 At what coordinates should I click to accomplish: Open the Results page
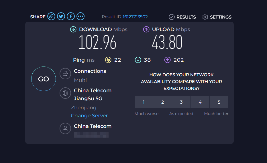pos(182,17)
